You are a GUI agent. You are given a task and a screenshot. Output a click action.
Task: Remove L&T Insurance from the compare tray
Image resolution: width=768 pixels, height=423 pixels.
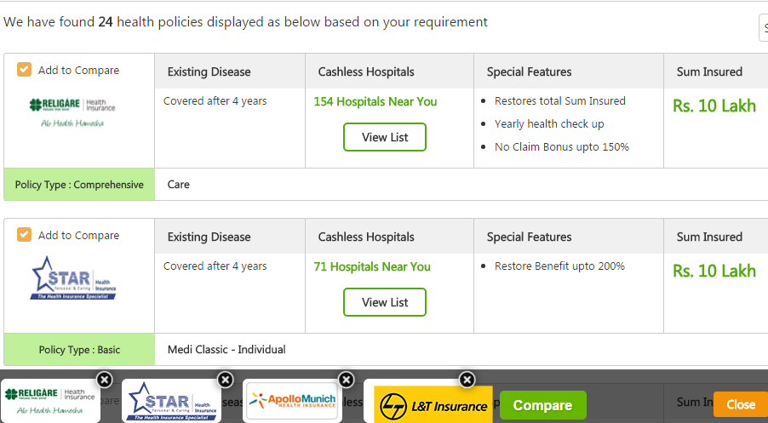467,380
